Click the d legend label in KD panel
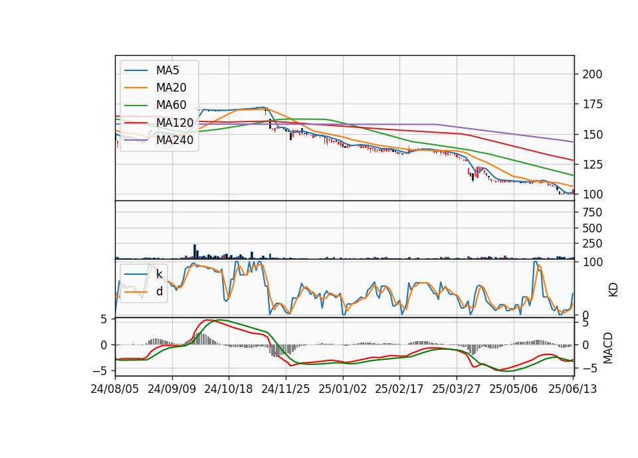This screenshot has width=638, height=458. coord(159,291)
